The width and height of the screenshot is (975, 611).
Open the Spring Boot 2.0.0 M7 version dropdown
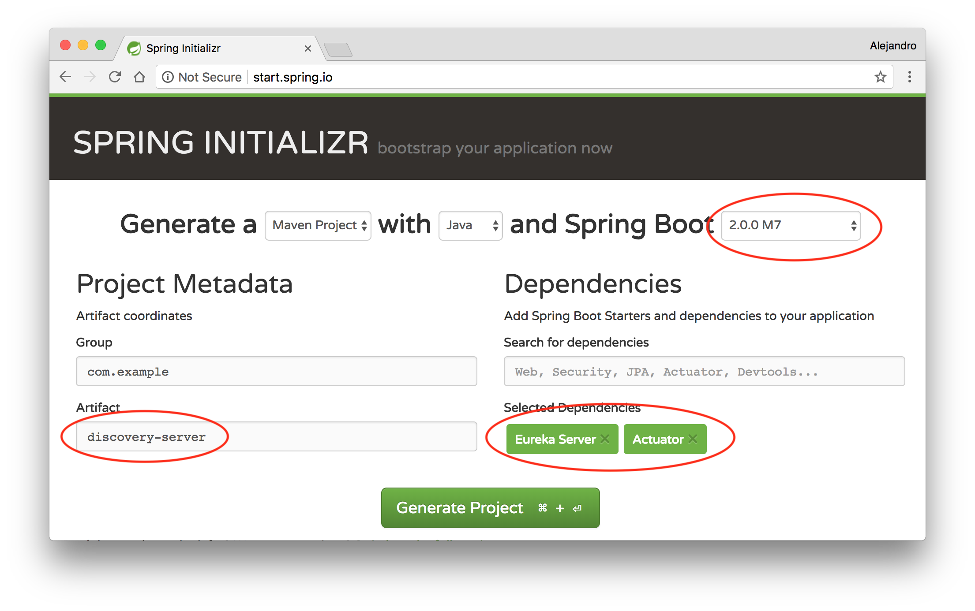(x=790, y=225)
